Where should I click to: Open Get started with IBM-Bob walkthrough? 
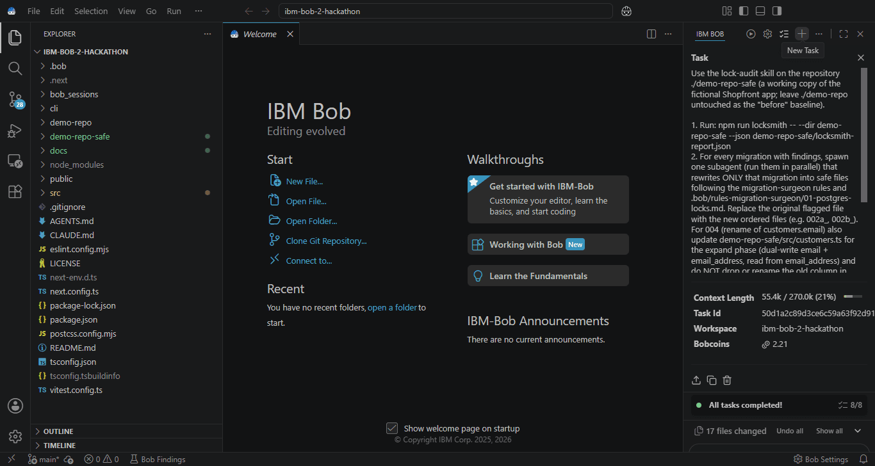548,199
